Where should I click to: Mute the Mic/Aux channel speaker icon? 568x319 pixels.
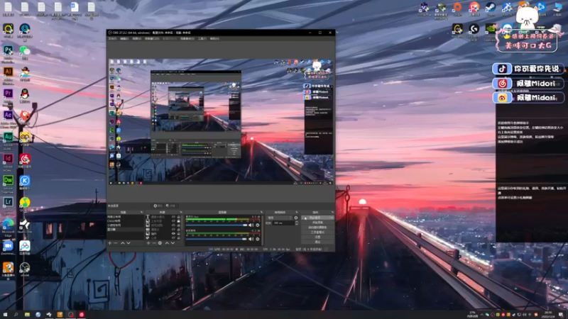pos(251,225)
